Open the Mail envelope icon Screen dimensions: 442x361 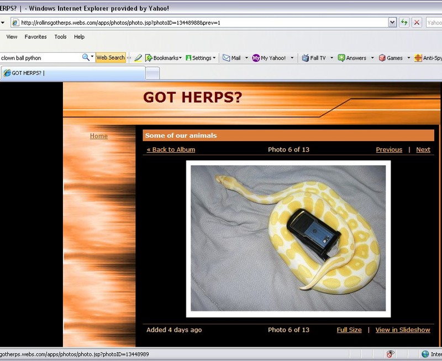(227, 58)
